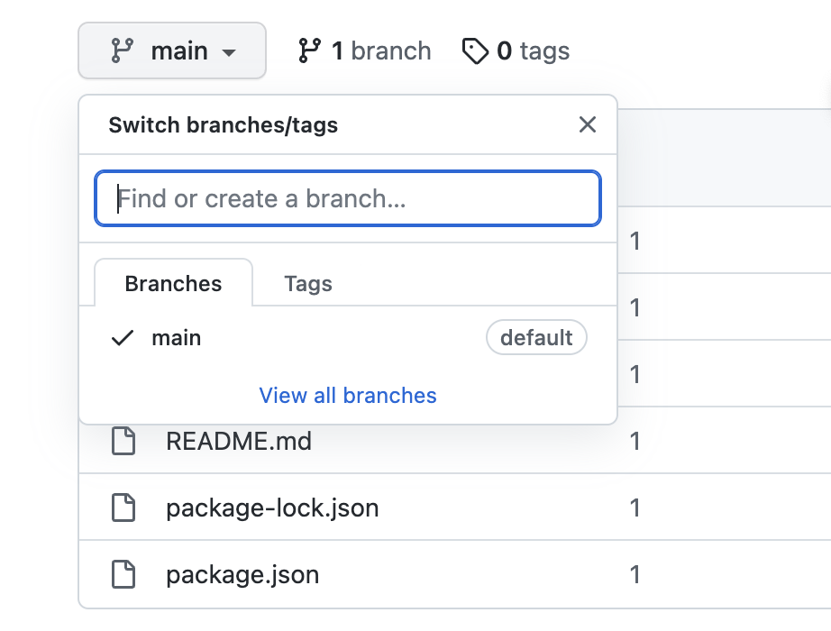Open the README.md file
The image size is (831, 631).
pyautogui.click(x=239, y=441)
